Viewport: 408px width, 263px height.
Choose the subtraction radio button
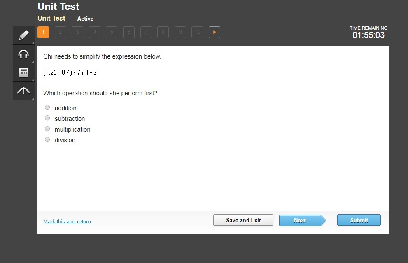click(47, 118)
